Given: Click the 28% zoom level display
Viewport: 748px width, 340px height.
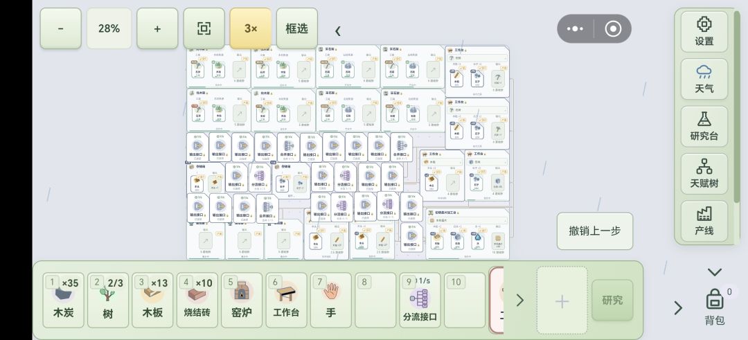Looking at the screenshot, I should pyautogui.click(x=109, y=28).
